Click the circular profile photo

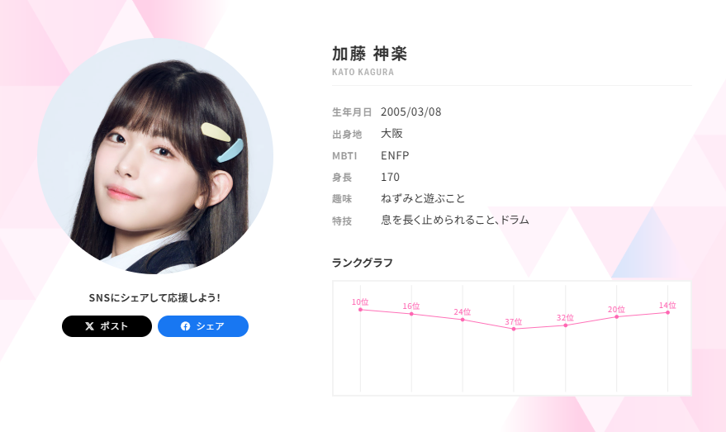coord(155,155)
